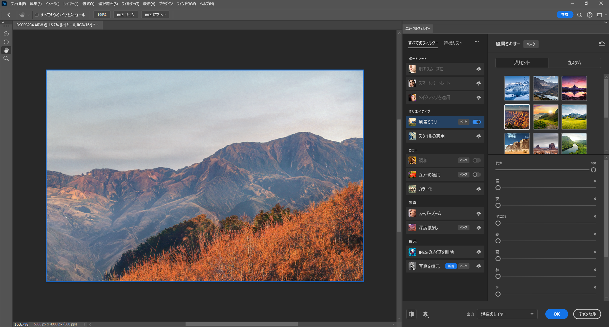Download the スタイルの適用 filter

point(479,136)
